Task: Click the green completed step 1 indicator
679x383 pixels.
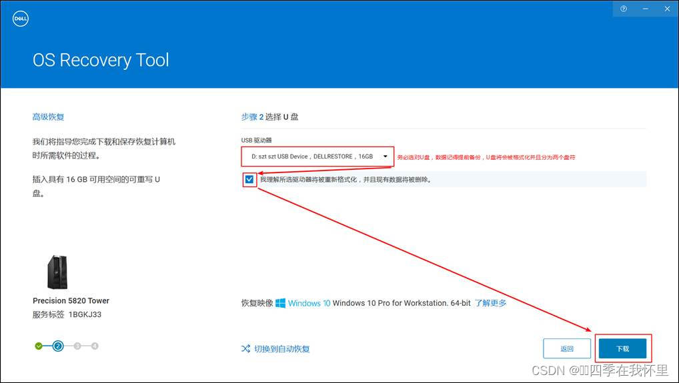Action: [x=39, y=346]
